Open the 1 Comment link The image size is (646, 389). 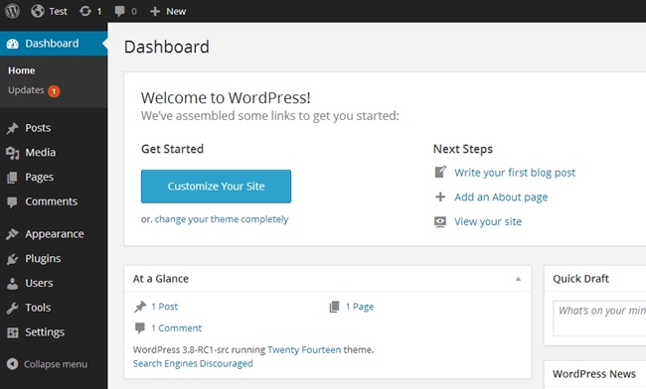pyautogui.click(x=176, y=328)
